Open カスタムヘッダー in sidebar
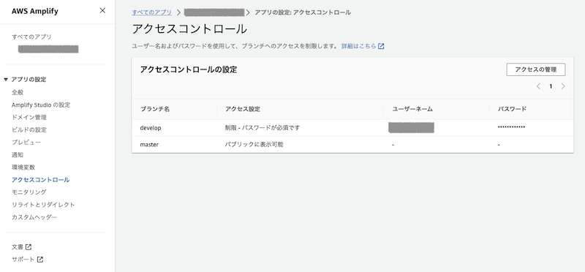 (34, 216)
